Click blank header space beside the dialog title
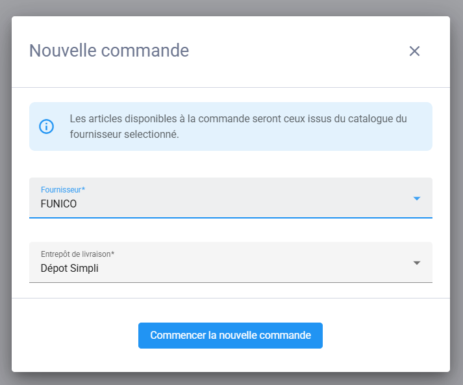The height and width of the screenshot is (385, 463). click(x=292, y=51)
